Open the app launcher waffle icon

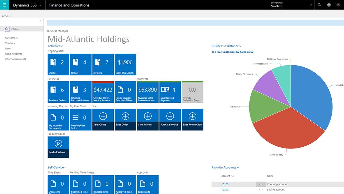(5, 5)
